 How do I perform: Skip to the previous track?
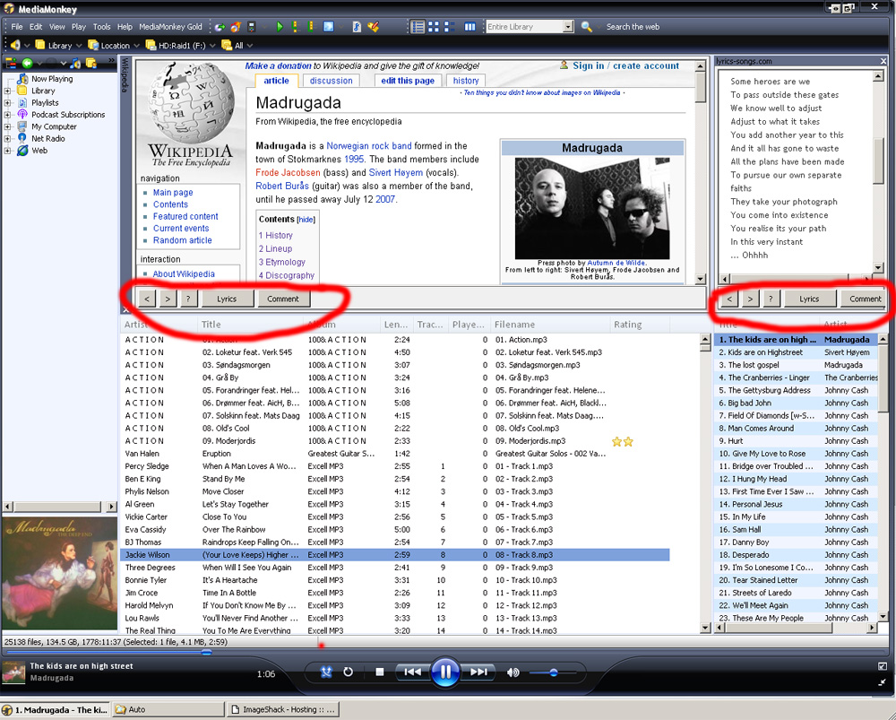tap(412, 672)
